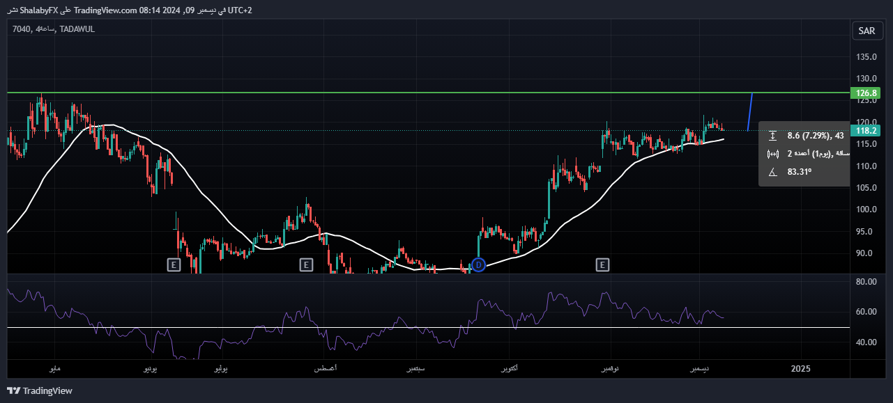
Task: Click the 2025 label on time axis
Action: (801, 368)
